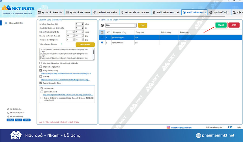Enable Chọn video ngẫu nhiên checkbox
Viewport: 243px width, 142px height.
point(40,67)
